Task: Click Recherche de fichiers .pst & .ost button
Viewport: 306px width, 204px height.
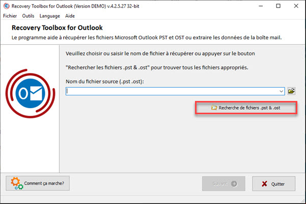Action: click(246, 108)
